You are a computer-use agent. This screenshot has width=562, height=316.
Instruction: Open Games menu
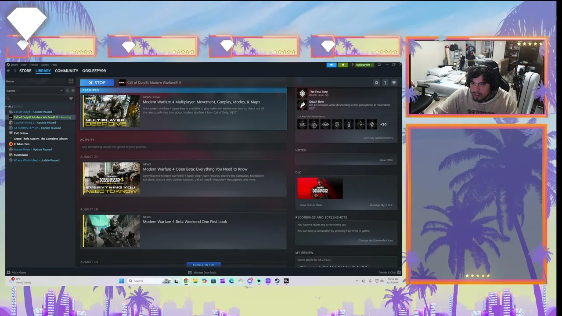(44, 65)
